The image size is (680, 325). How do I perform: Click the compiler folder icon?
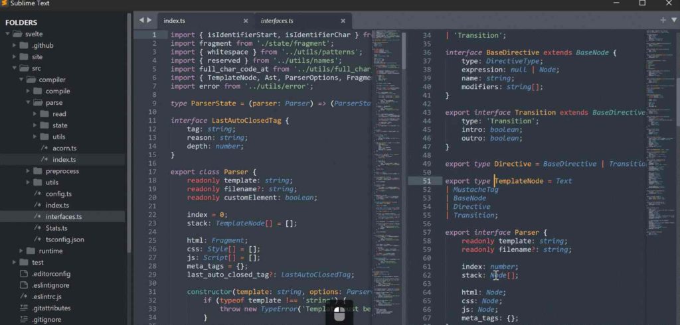31,80
